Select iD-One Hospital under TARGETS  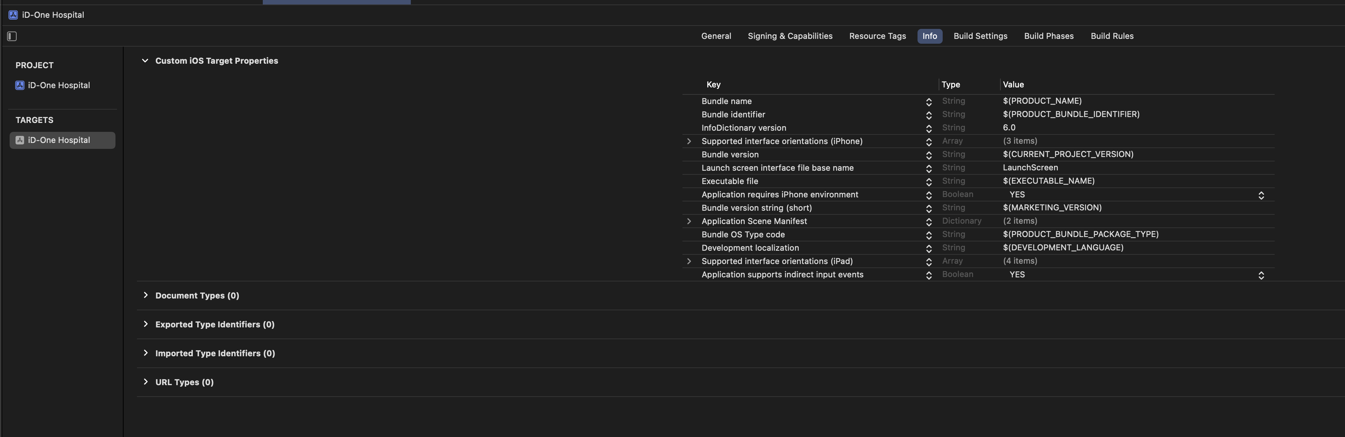(x=63, y=140)
